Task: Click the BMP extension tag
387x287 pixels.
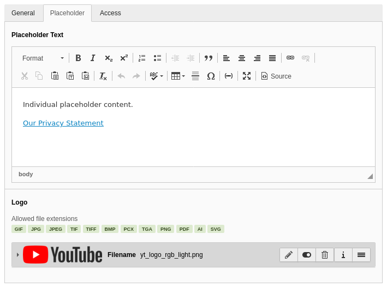Action: [110, 229]
